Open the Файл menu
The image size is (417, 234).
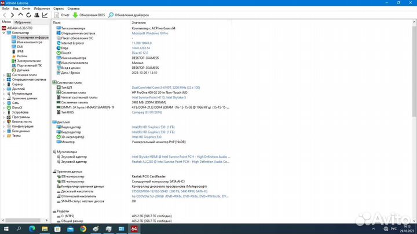5,9
